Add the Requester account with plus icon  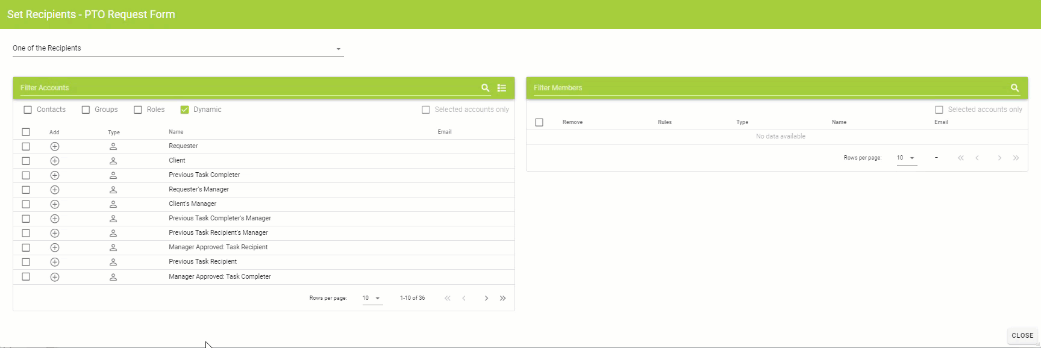point(55,146)
